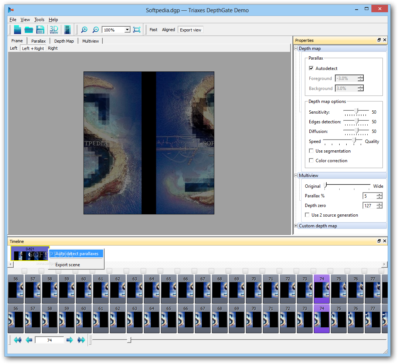Choose Export scene from the context menu
Image resolution: width=398 pixels, height=364 pixels.
tap(76, 264)
